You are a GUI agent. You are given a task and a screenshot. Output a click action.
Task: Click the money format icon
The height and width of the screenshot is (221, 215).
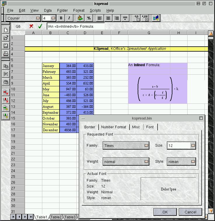coord(80,18)
